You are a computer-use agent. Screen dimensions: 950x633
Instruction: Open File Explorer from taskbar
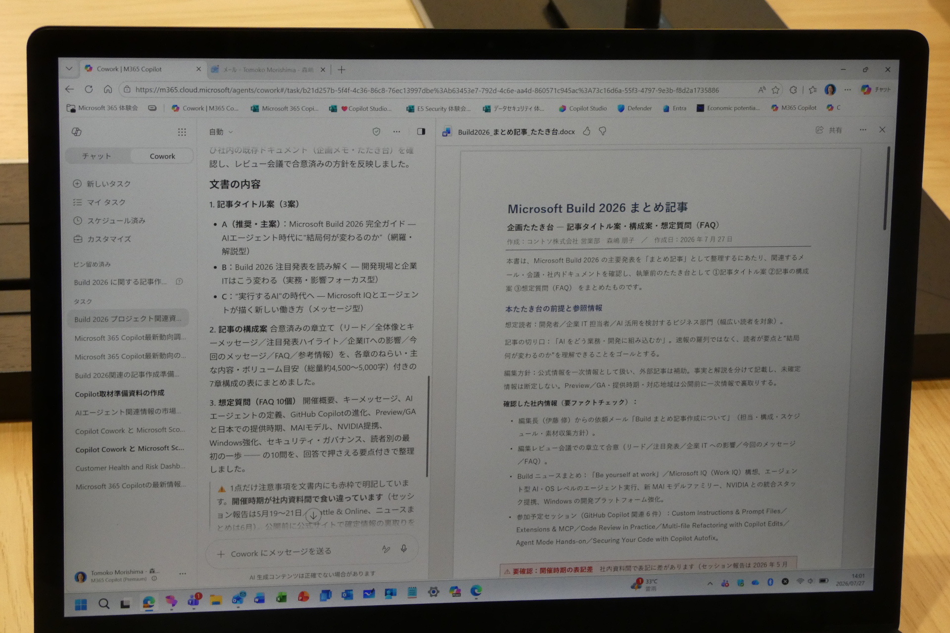(216, 600)
